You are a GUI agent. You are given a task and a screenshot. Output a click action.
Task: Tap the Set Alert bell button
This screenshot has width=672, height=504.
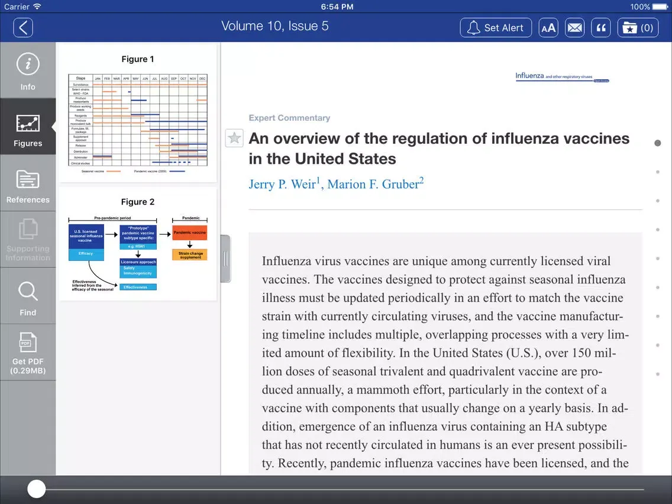(496, 28)
